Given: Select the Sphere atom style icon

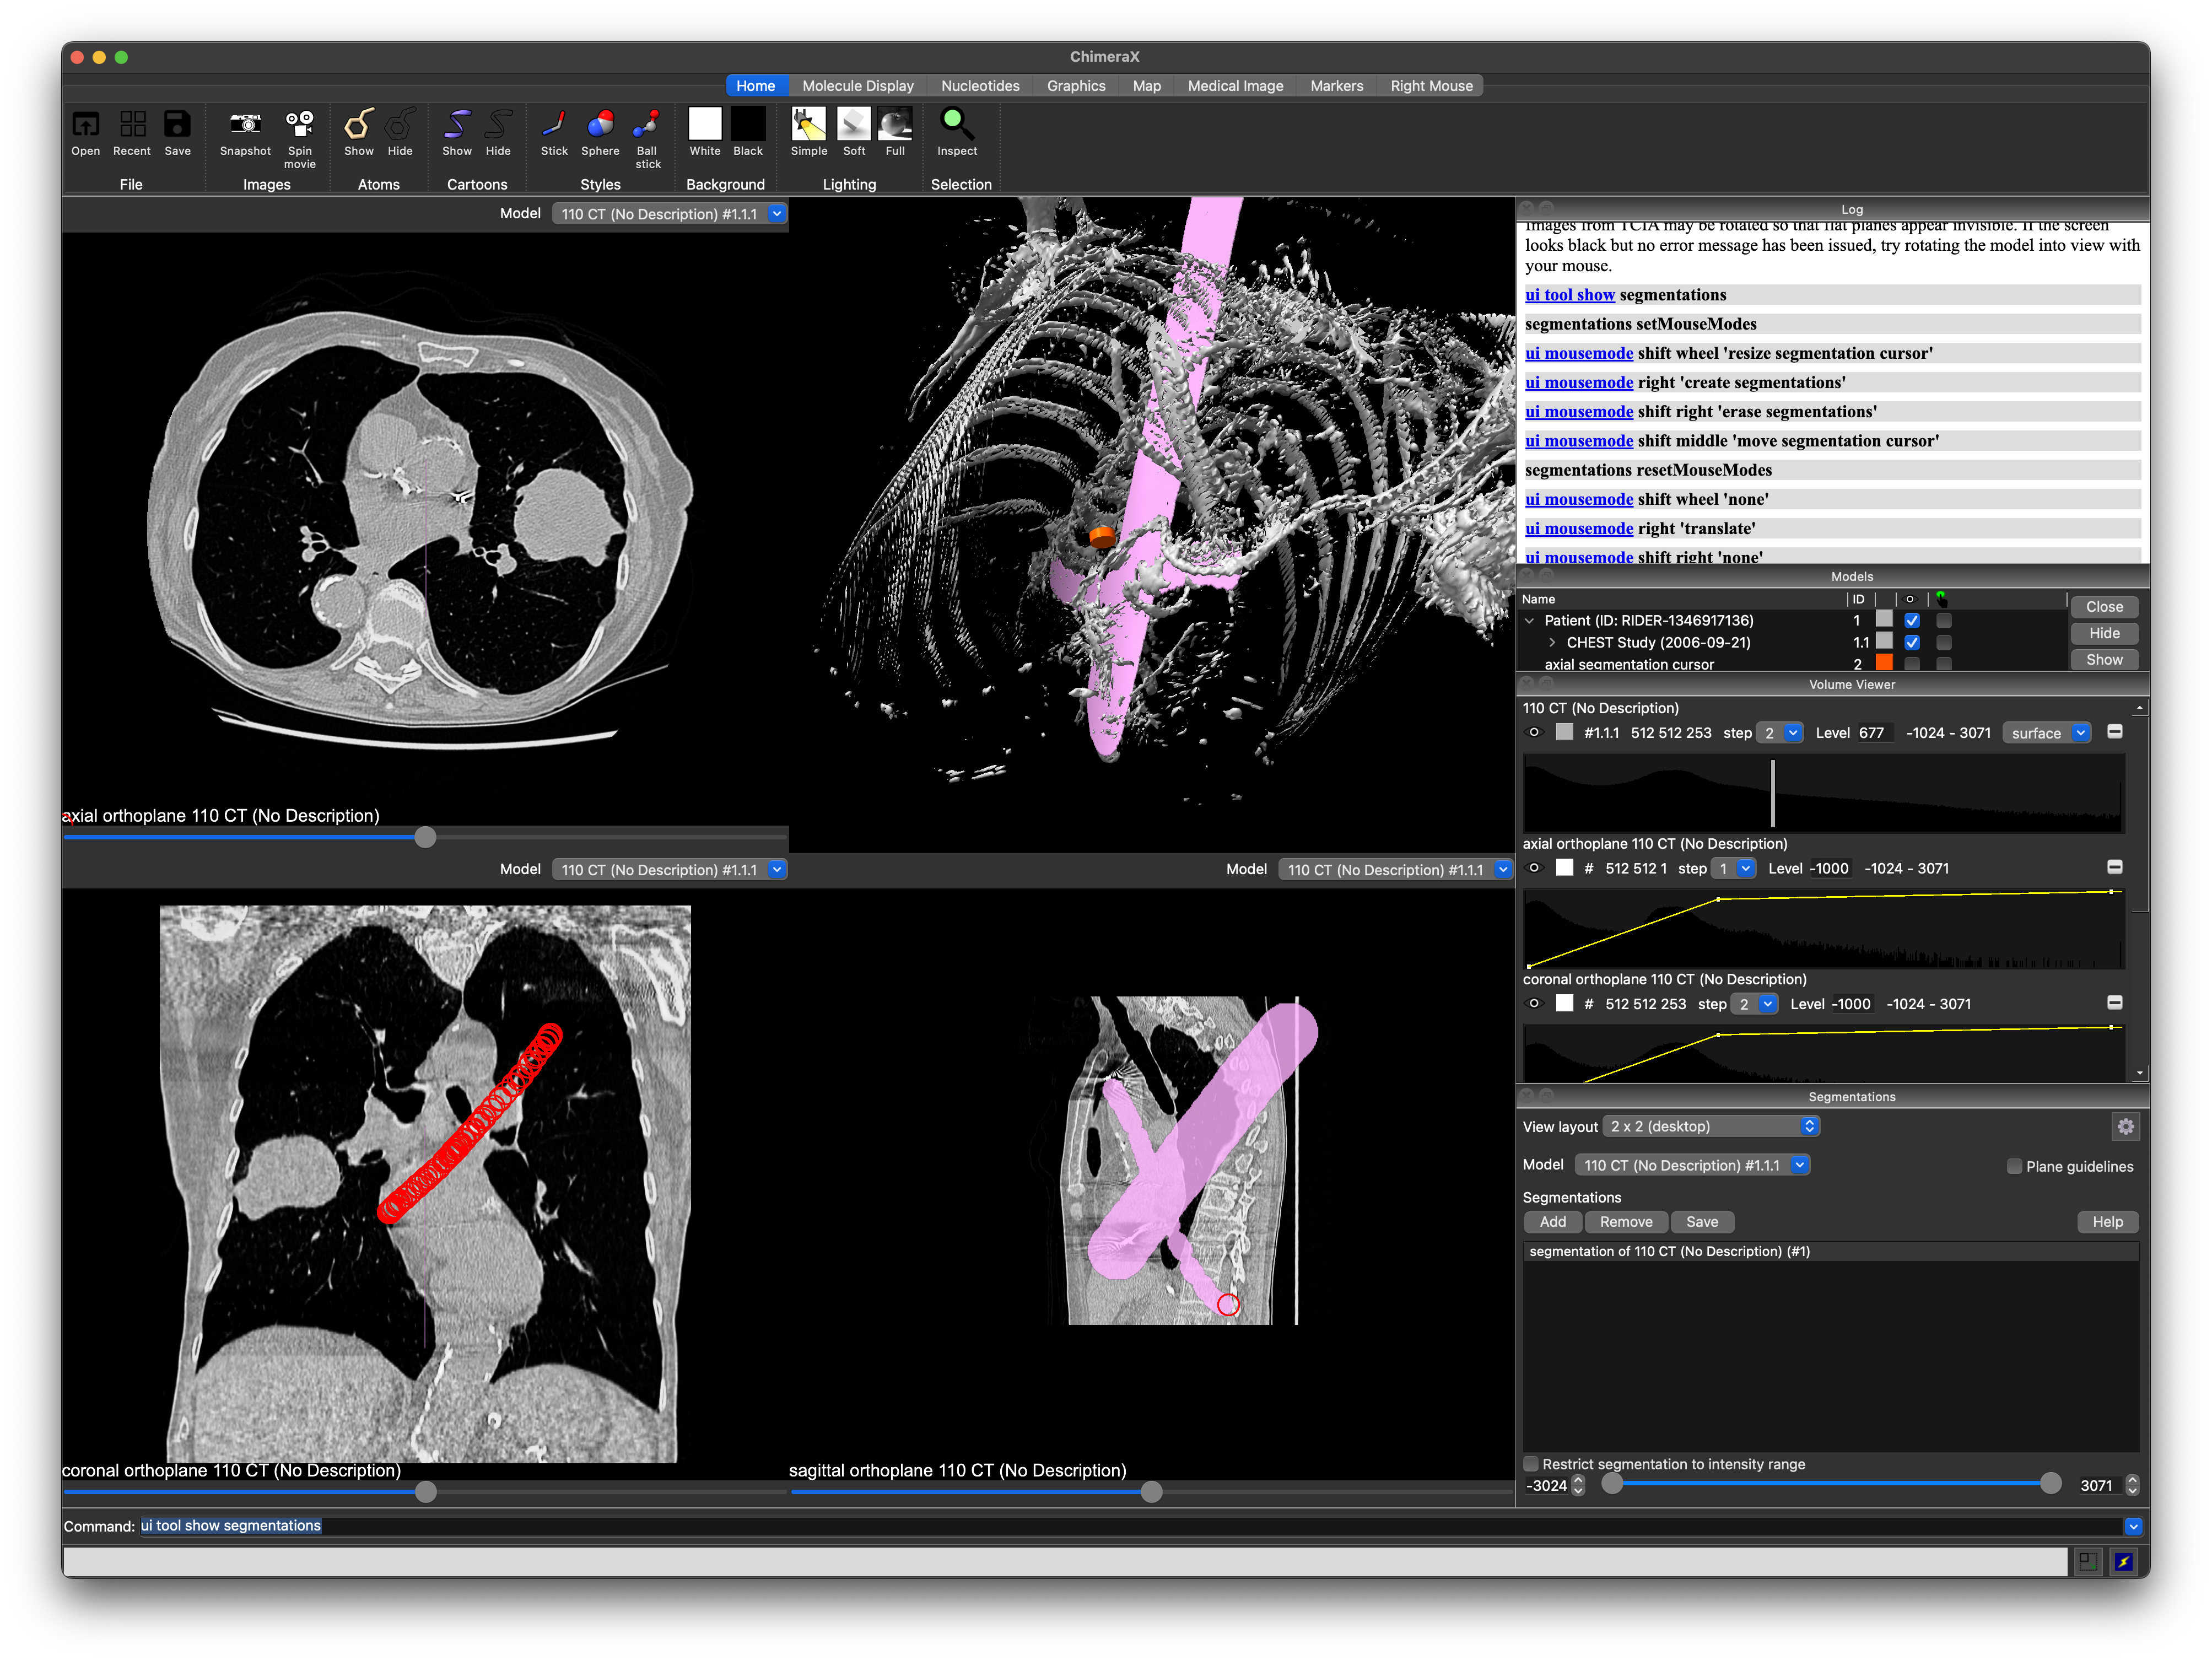Looking at the screenshot, I should click(x=600, y=125).
